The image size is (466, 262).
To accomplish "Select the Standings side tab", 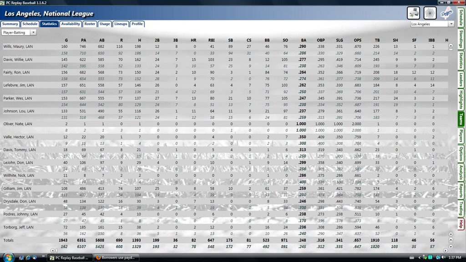I will (461, 40).
